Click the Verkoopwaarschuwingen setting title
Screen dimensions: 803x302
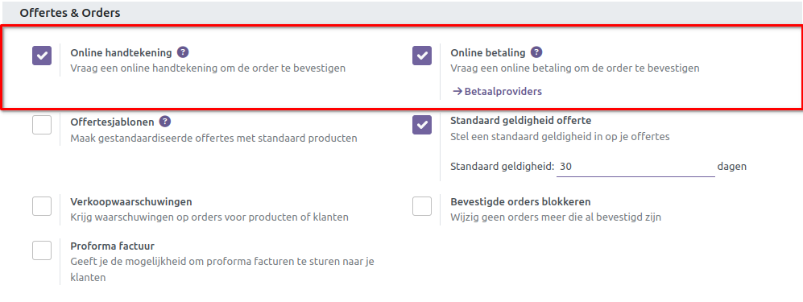tap(131, 201)
